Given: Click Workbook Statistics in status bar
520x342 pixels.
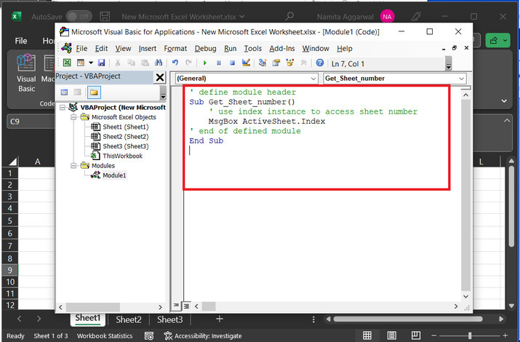Looking at the screenshot, I should [x=105, y=335].
